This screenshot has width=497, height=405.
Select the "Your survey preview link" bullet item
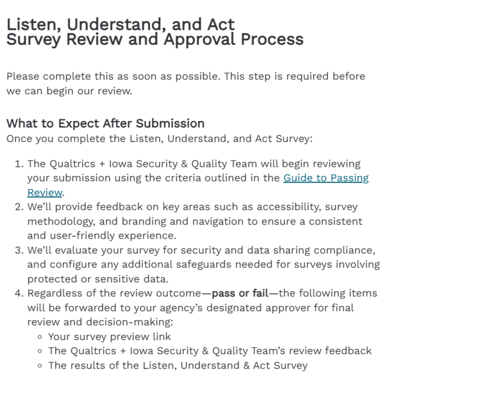(110, 337)
